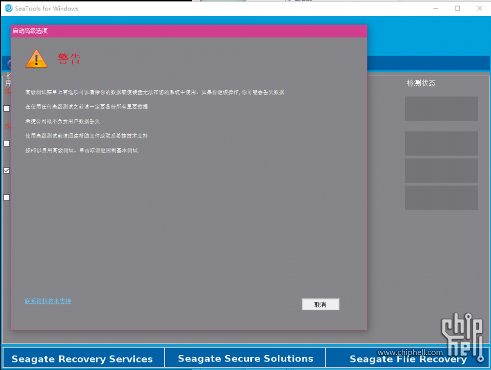Click the SeaTools logo in title bar
This screenshot has width=491, height=370.
point(9,9)
